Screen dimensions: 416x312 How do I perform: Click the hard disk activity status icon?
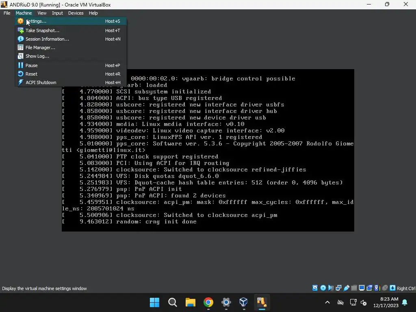[315, 288]
